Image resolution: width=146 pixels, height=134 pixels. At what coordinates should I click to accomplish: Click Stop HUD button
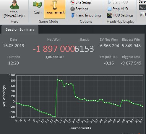click(x=118, y=9)
